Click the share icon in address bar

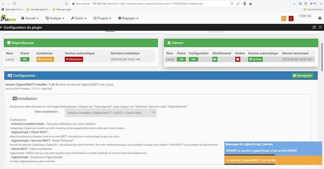coord(238,3)
